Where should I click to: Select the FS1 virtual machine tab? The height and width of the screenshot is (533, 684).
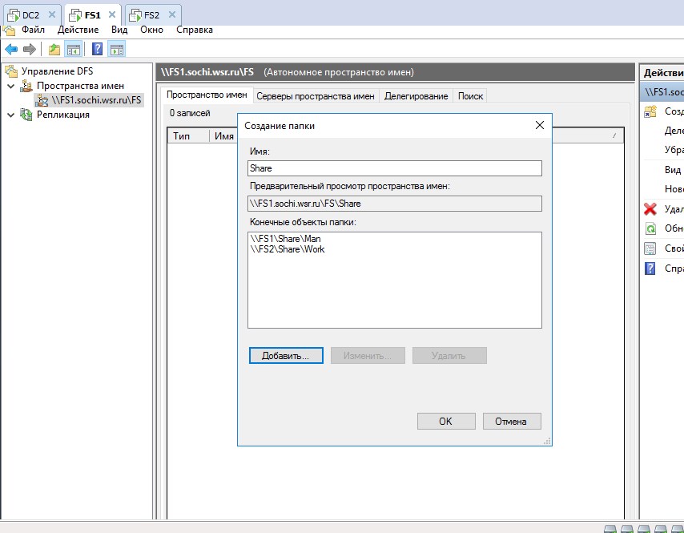coord(93,14)
